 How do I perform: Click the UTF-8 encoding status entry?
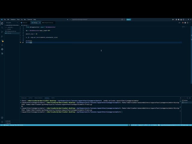click(146, 125)
